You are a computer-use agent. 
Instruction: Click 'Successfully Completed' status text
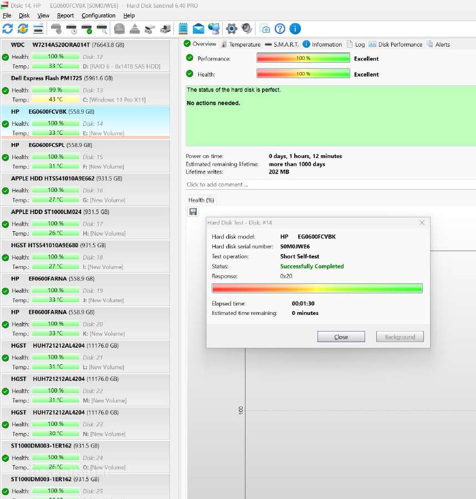click(312, 266)
